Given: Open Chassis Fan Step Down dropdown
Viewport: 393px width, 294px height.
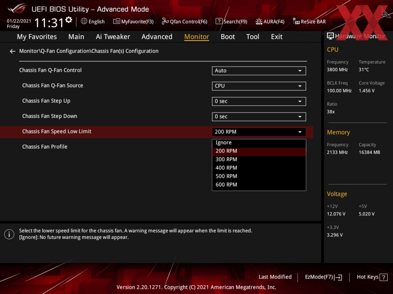Looking at the screenshot, I should (259, 116).
